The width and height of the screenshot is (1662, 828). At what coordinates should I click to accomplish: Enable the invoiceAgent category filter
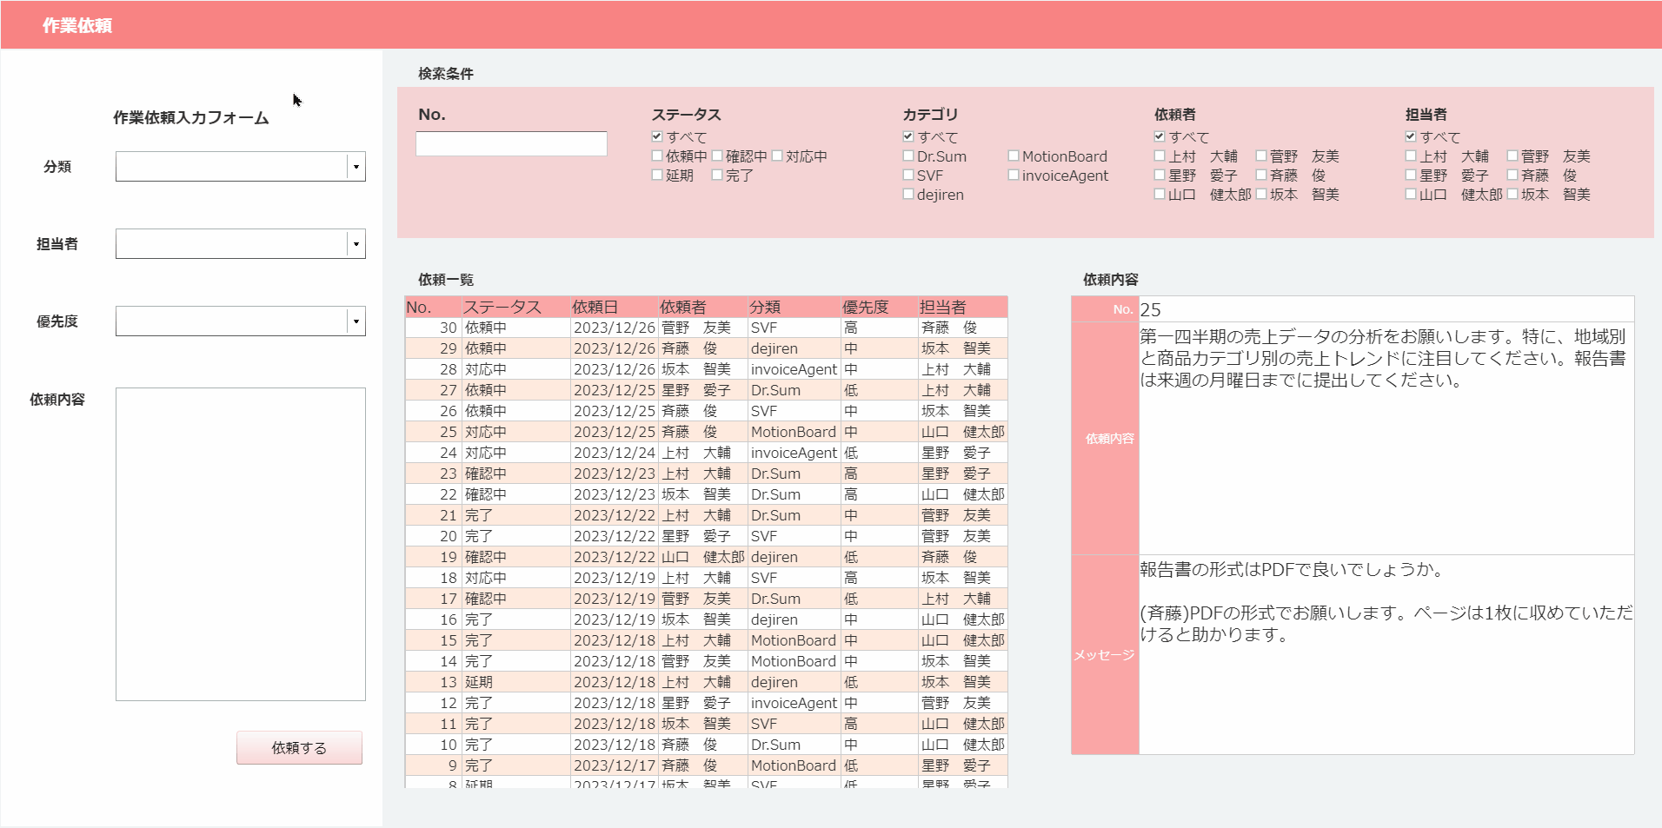tap(1013, 175)
